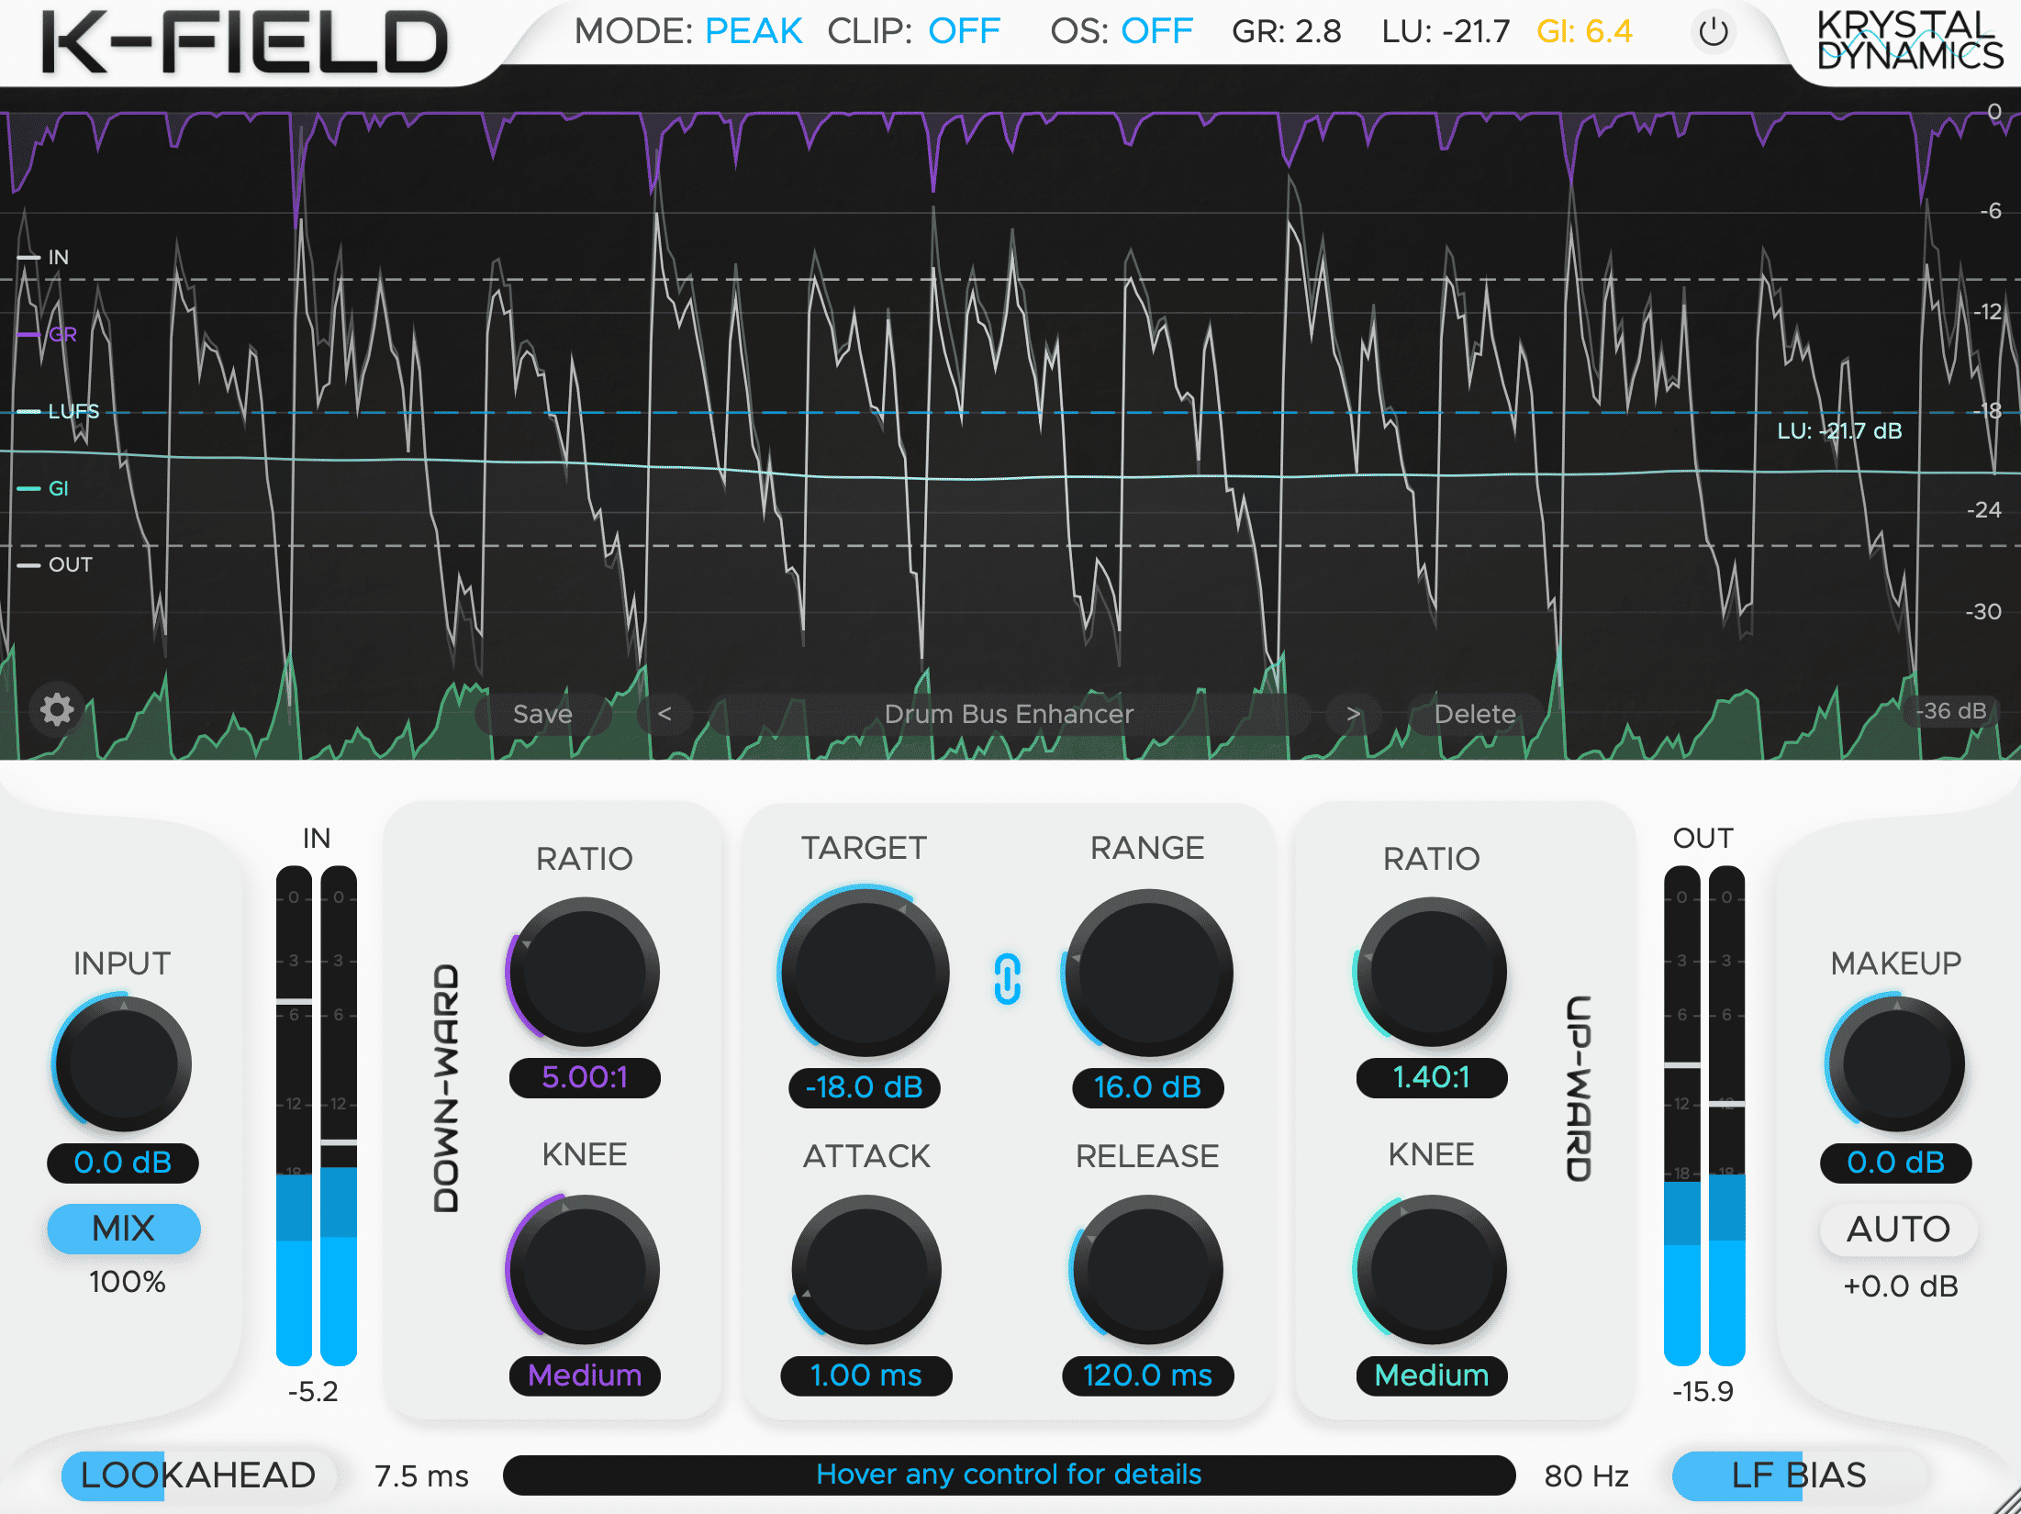Go to previous preset with the < arrow
Viewport: 2021px width, 1514px height.
click(x=664, y=713)
